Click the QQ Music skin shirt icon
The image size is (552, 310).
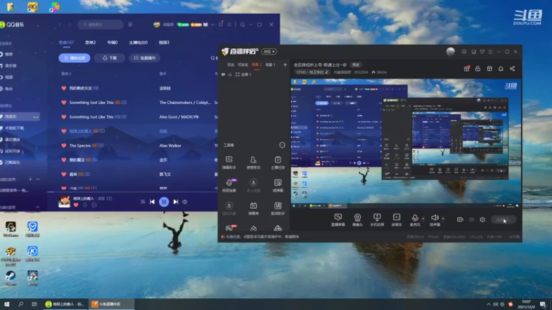(x=221, y=24)
